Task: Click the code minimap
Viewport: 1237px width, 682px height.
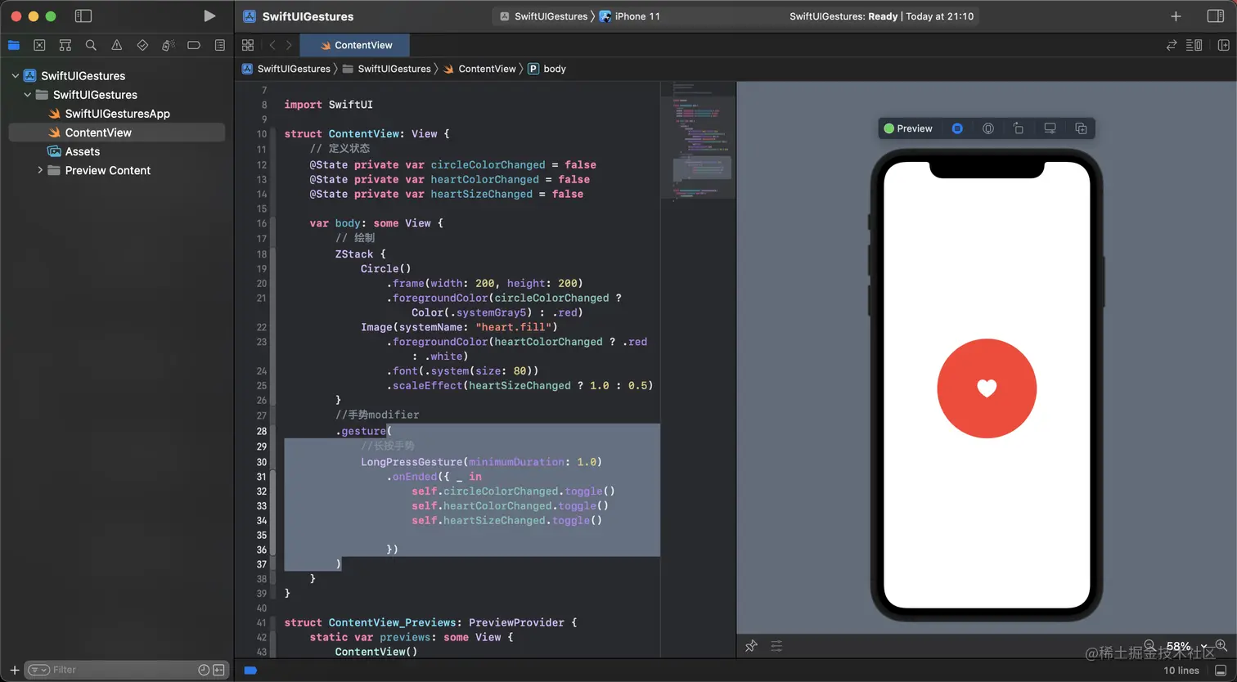Action: [x=698, y=141]
